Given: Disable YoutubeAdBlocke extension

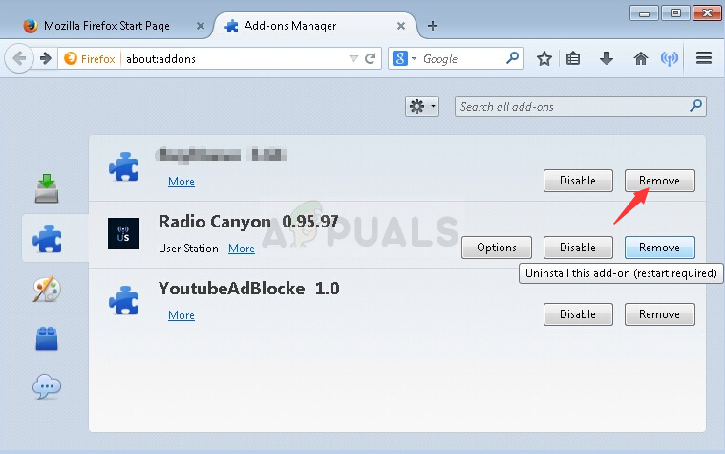Looking at the screenshot, I should [578, 314].
